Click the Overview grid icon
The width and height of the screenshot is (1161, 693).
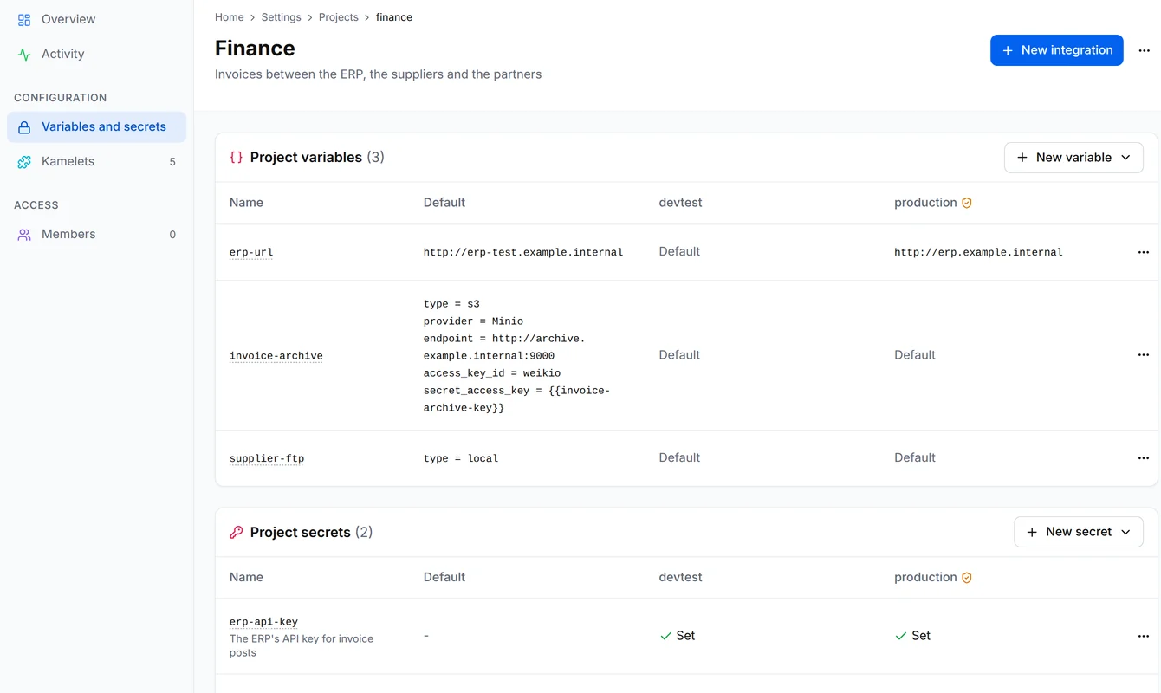coord(24,19)
